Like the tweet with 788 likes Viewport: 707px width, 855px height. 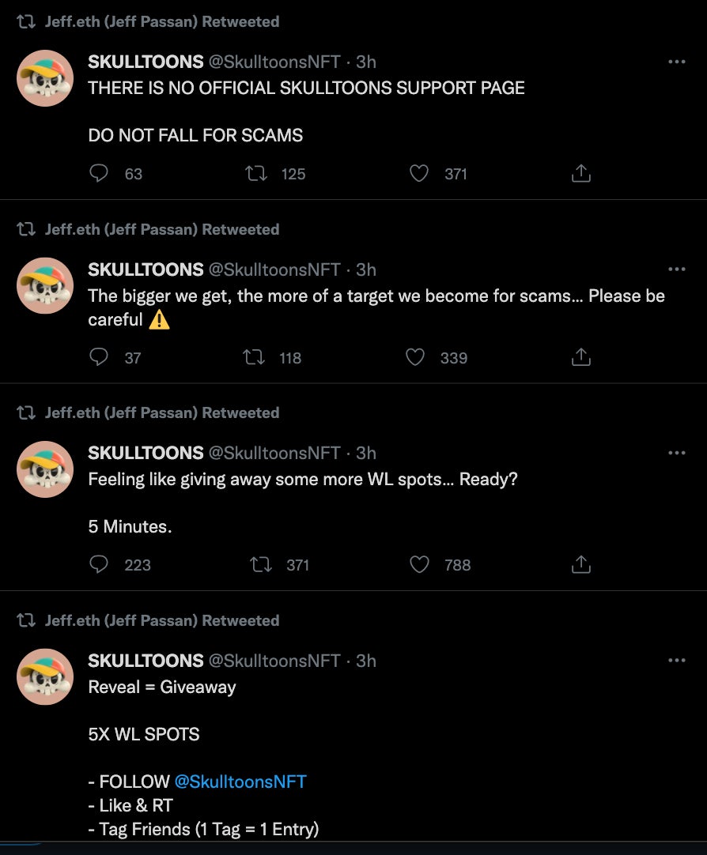click(x=420, y=564)
